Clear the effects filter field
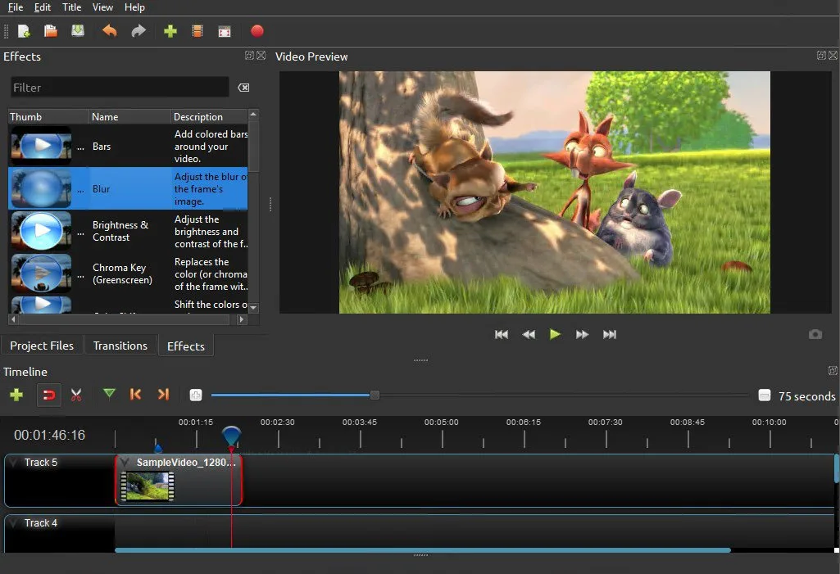Image resolution: width=840 pixels, height=574 pixels. [243, 87]
